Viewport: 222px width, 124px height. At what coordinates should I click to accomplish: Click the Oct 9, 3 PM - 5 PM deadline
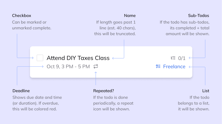[x=68, y=66]
